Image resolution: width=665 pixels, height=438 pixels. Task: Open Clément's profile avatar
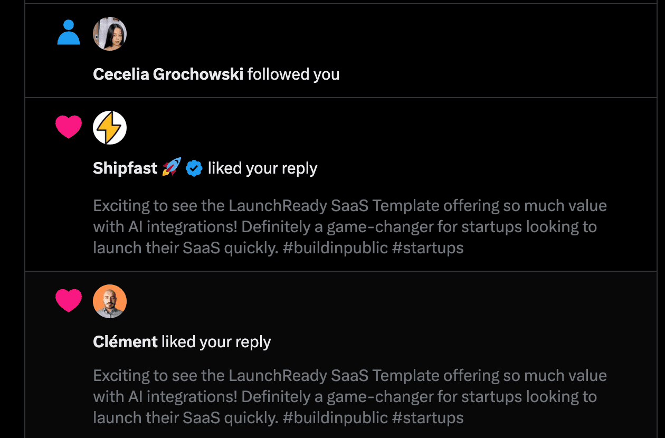(x=109, y=301)
